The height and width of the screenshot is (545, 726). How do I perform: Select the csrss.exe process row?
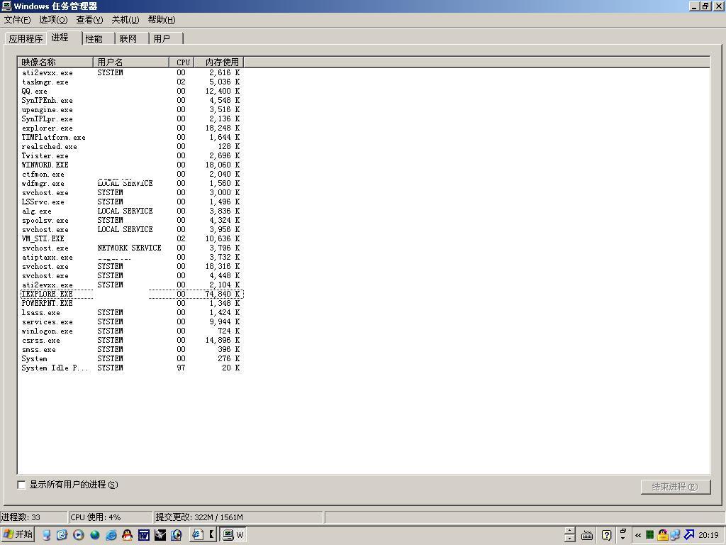click(131, 340)
